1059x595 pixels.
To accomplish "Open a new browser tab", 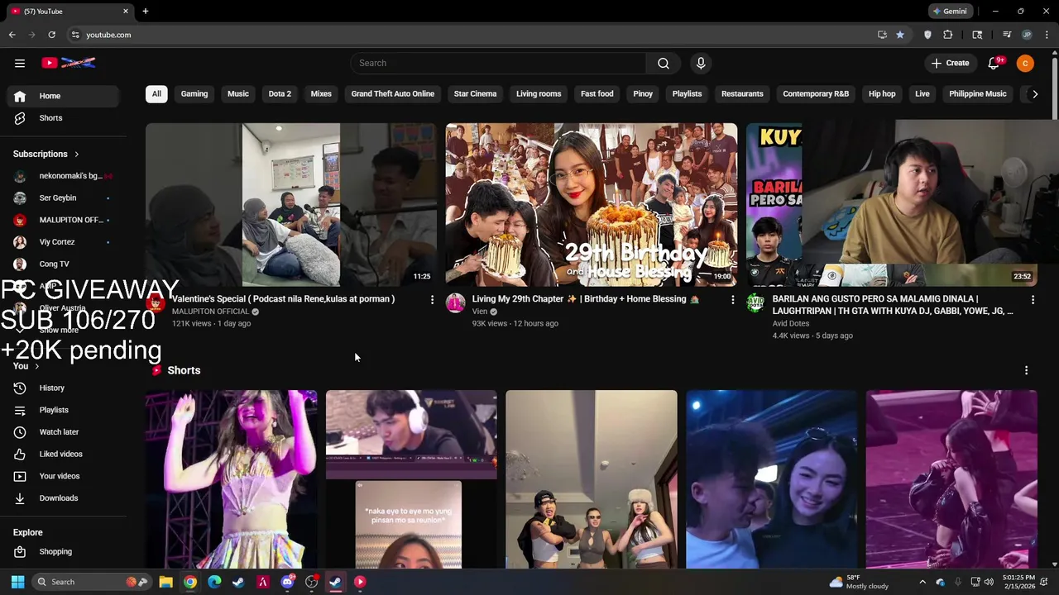I will pos(146,12).
